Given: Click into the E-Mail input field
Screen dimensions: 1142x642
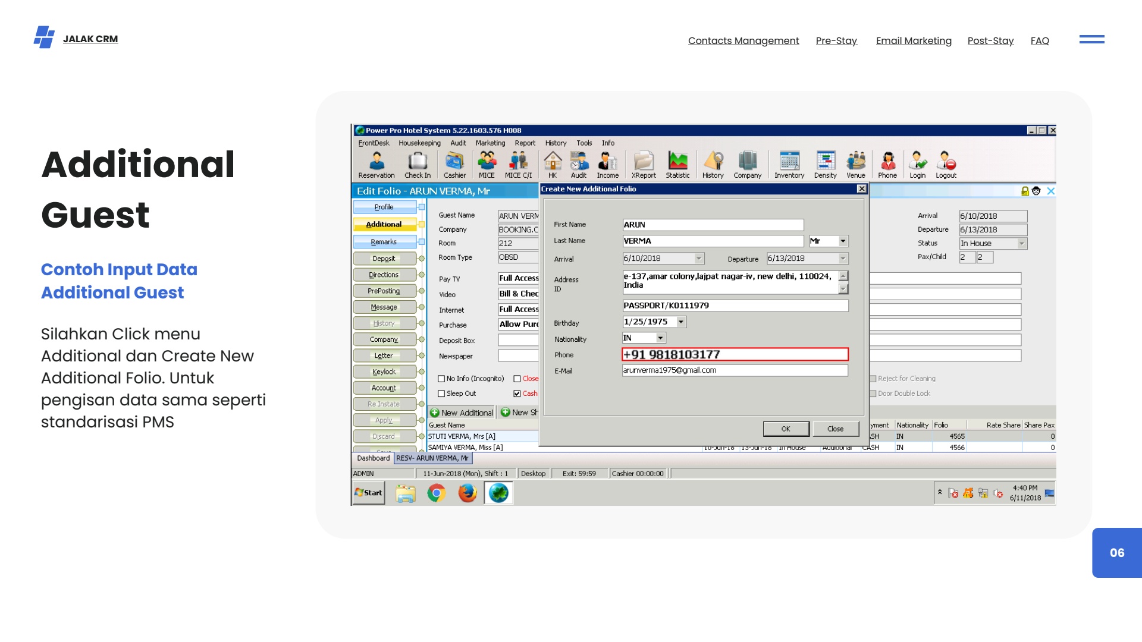Looking at the screenshot, I should [x=735, y=370].
